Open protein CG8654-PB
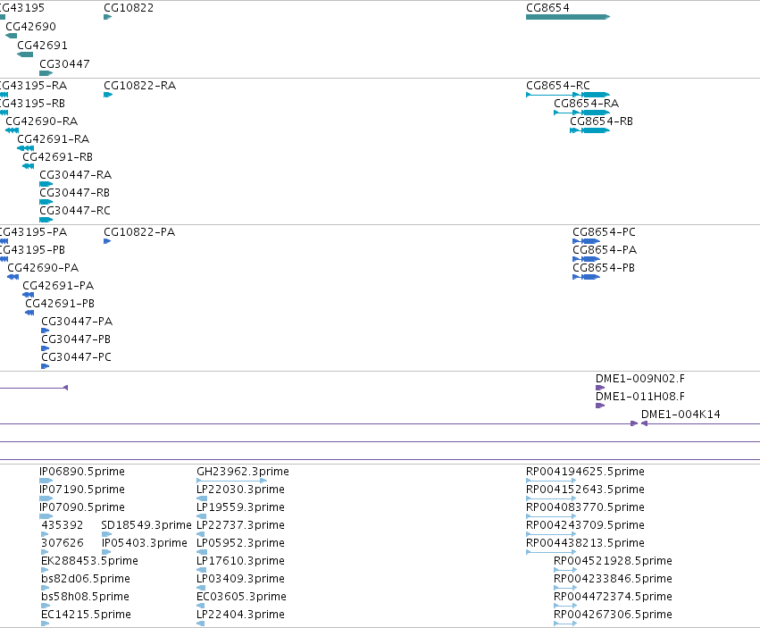Image resolution: width=760 pixels, height=628 pixels. (x=586, y=277)
